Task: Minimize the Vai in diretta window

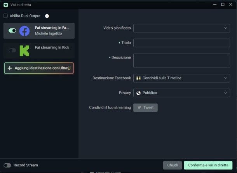Action: coord(215,5)
